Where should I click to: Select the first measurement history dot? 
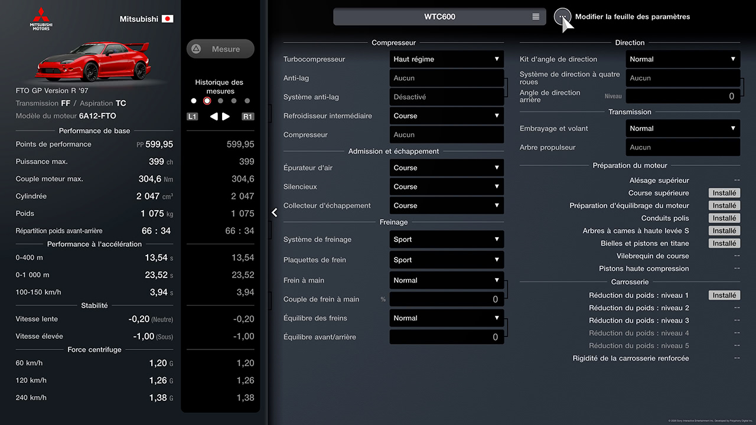coord(194,101)
